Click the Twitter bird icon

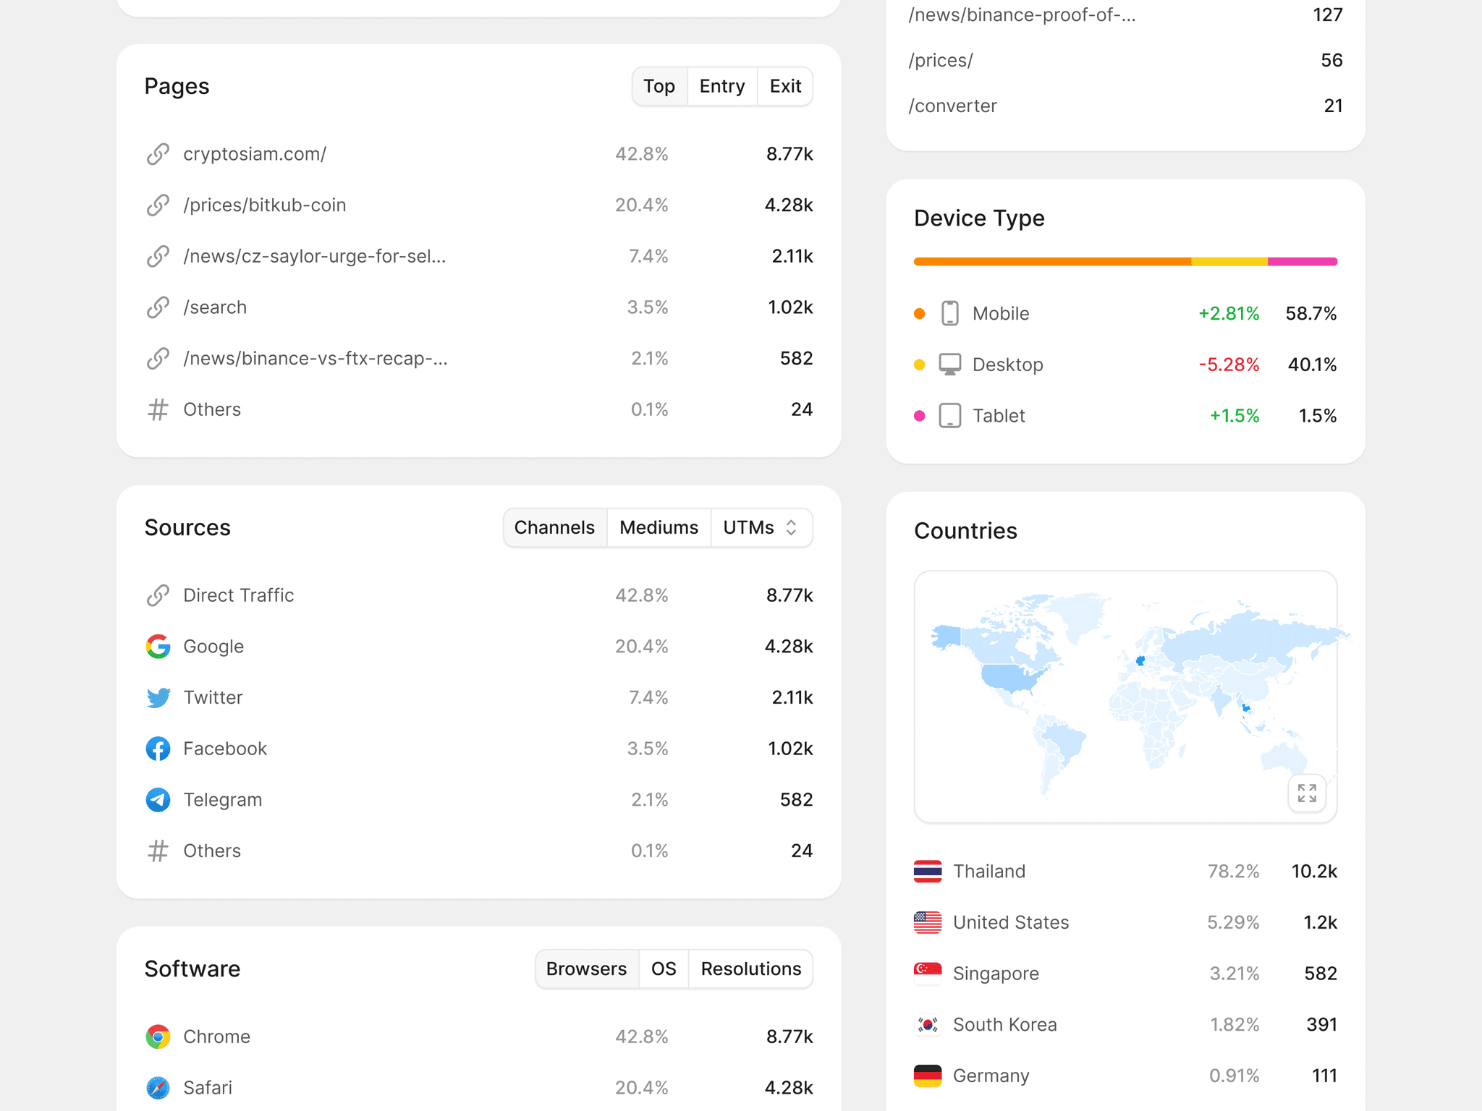158,697
